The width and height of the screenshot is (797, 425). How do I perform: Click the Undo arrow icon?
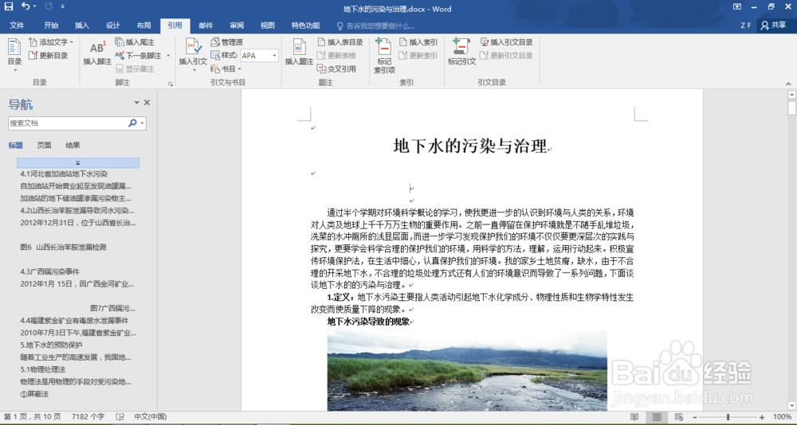point(26,6)
